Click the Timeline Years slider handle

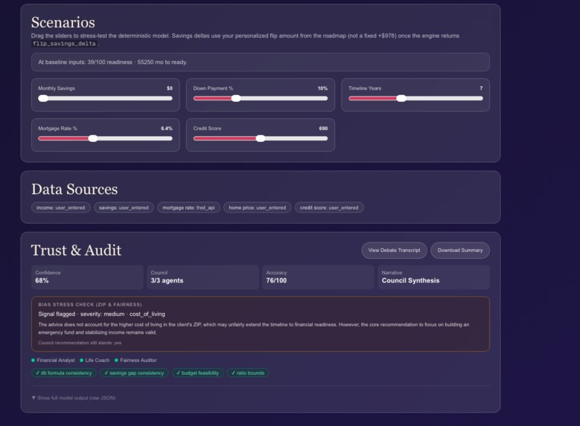[401, 98]
